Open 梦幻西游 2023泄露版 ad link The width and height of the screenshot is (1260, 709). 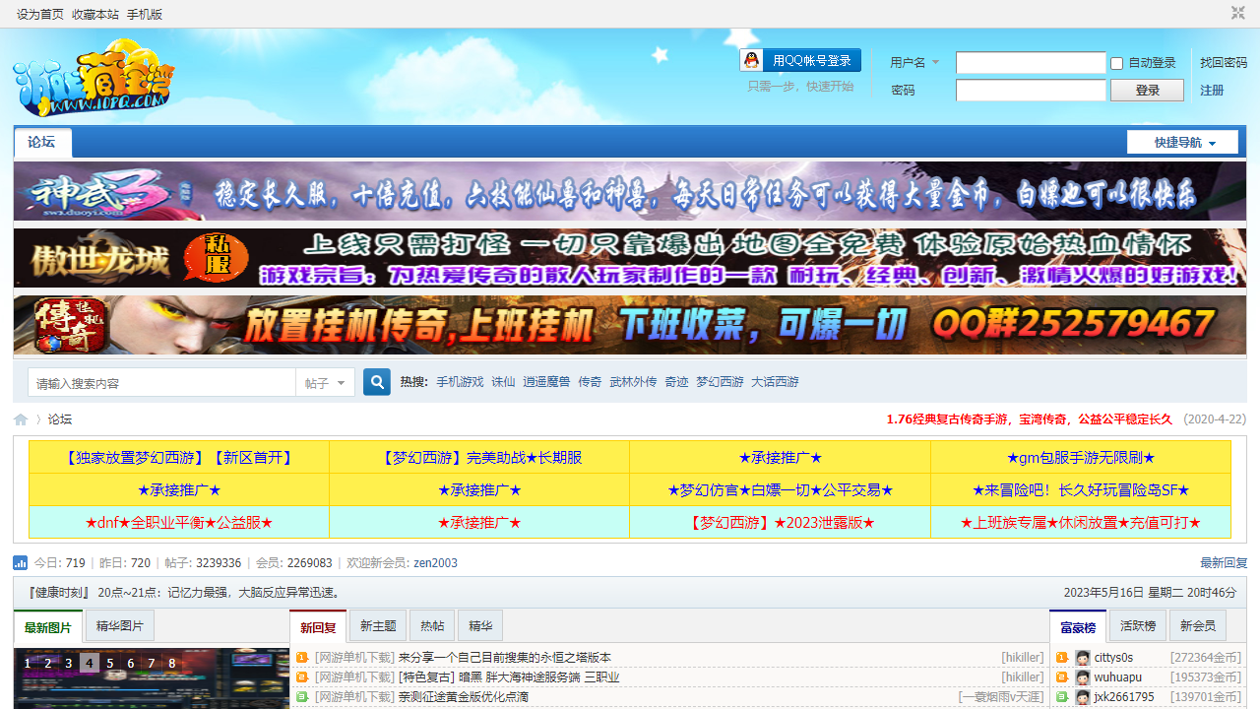point(780,523)
